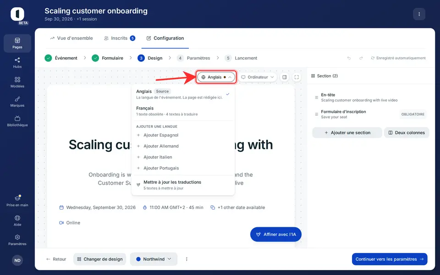Click the ND user avatar

point(17,260)
